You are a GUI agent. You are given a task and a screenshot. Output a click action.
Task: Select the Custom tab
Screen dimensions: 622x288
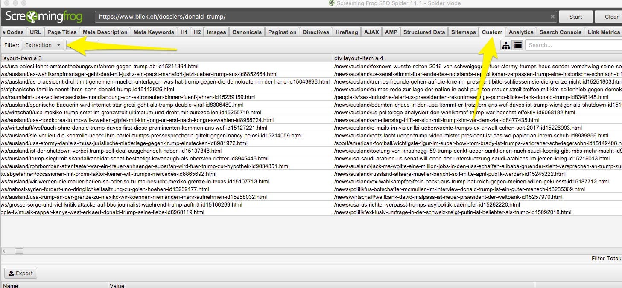pos(492,32)
